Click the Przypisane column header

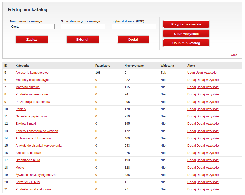(x=103, y=66)
